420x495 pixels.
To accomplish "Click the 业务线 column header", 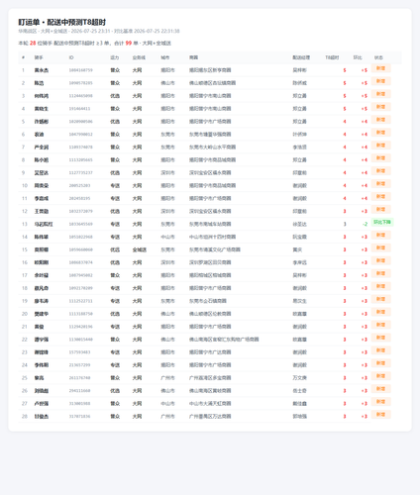I will tap(139, 57).
